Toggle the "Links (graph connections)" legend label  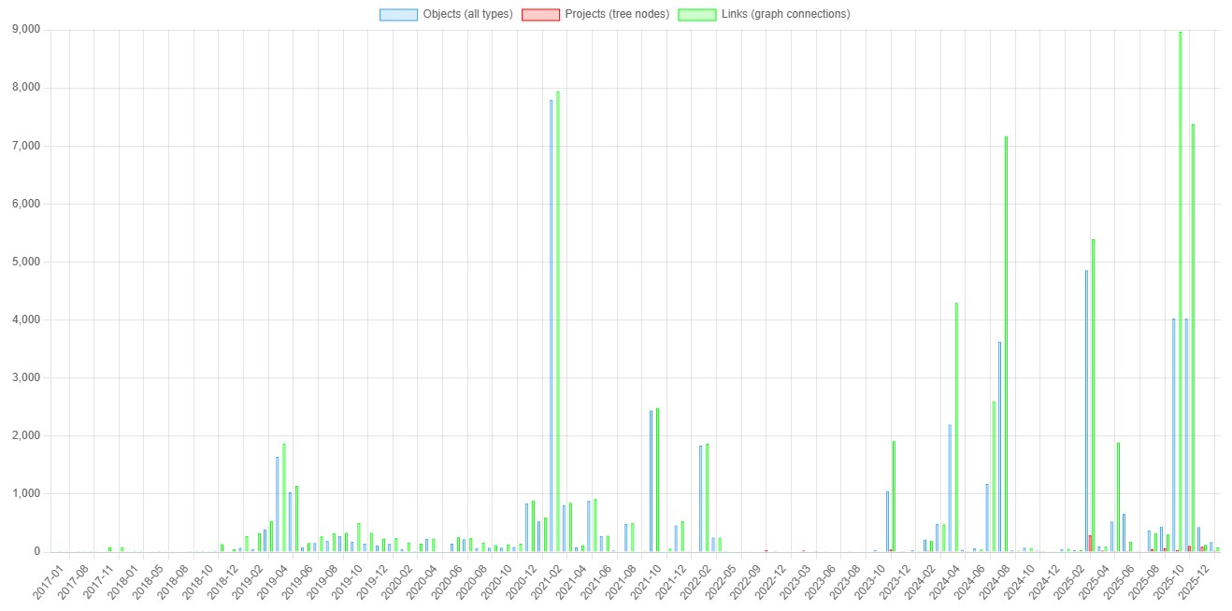785,14
